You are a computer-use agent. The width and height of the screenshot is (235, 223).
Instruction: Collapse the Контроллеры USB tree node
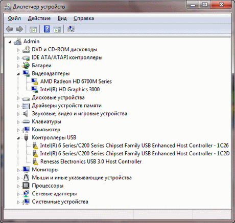click(18, 138)
